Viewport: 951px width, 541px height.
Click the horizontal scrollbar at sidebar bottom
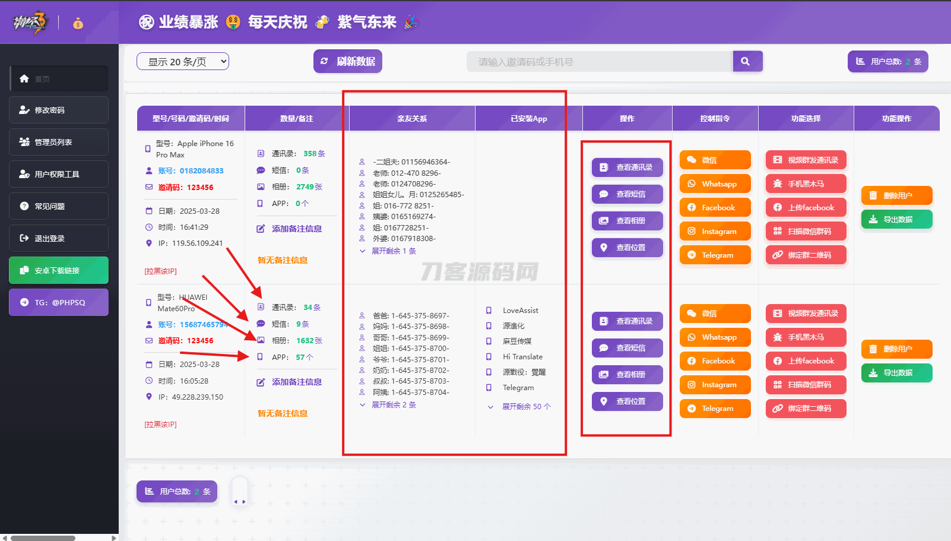coord(43,538)
